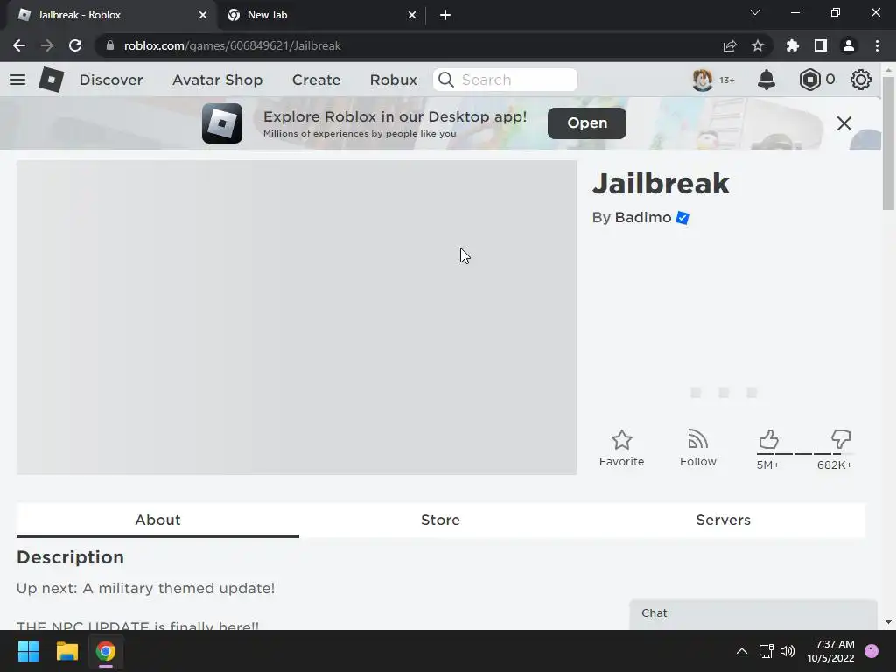This screenshot has width=896, height=672.
Task: View site information lock icon
Action: click(x=110, y=45)
